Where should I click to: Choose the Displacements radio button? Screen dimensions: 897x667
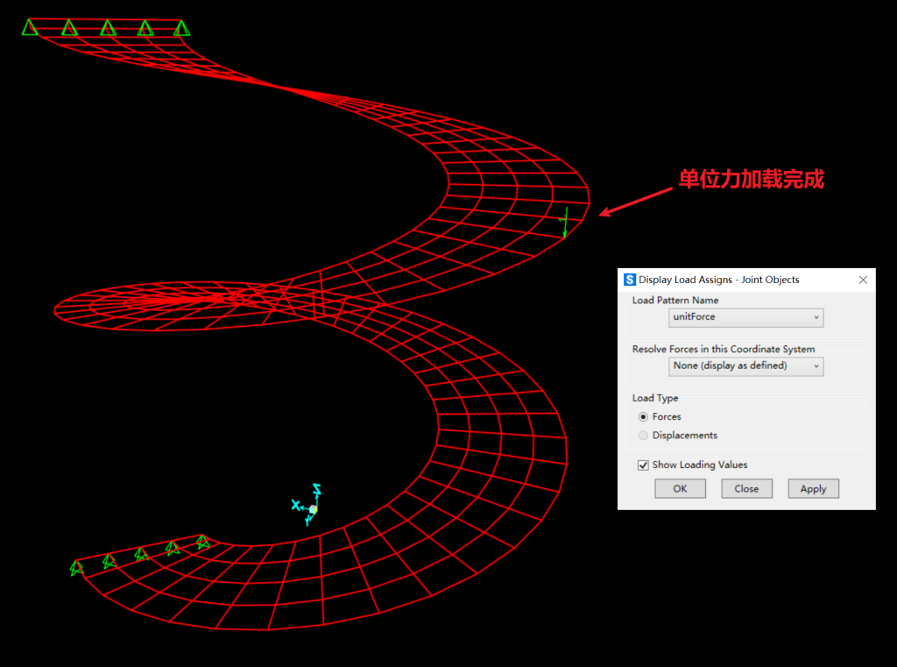click(644, 436)
